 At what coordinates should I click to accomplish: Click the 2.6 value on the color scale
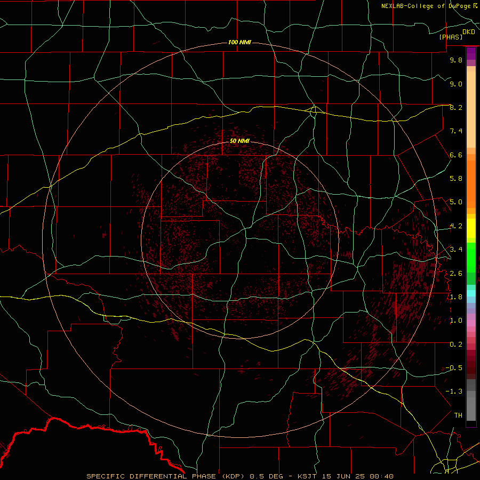click(456, 274)
